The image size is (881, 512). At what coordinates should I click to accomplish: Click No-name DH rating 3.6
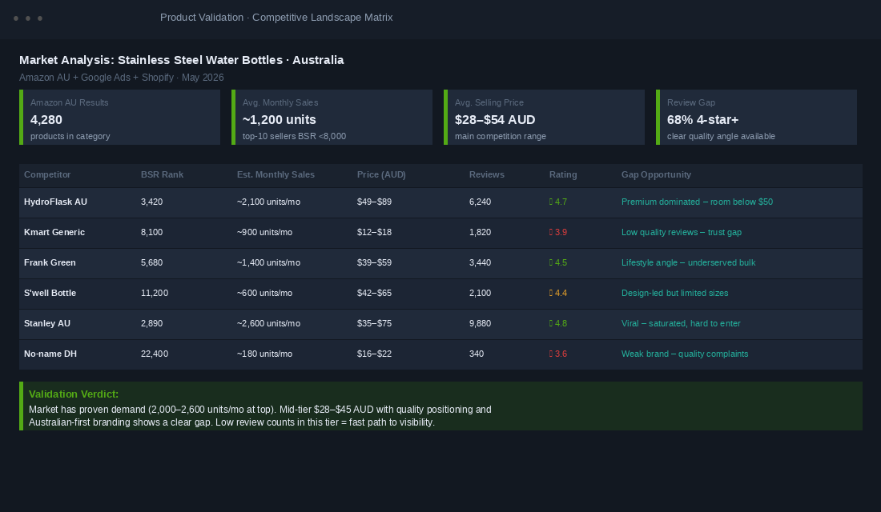[558, 353]
